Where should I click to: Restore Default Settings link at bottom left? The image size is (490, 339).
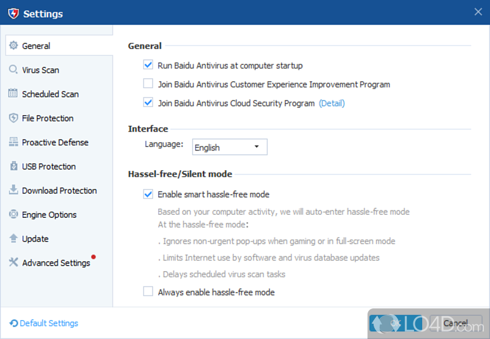click(x=48, y=323)
